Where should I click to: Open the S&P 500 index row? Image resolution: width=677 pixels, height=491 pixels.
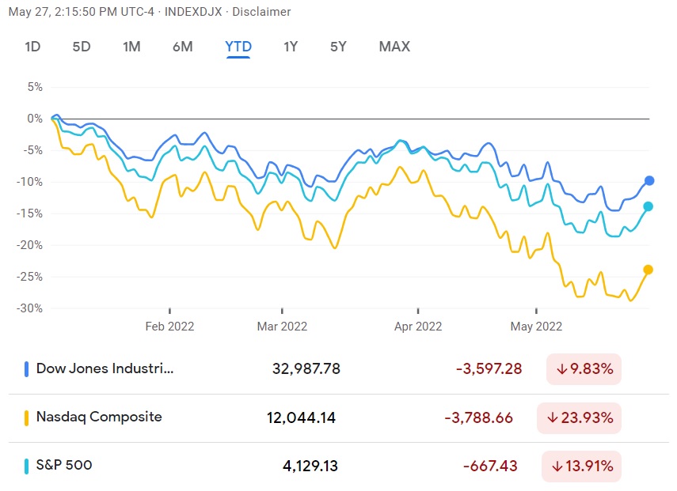click(x=64, y=465)
